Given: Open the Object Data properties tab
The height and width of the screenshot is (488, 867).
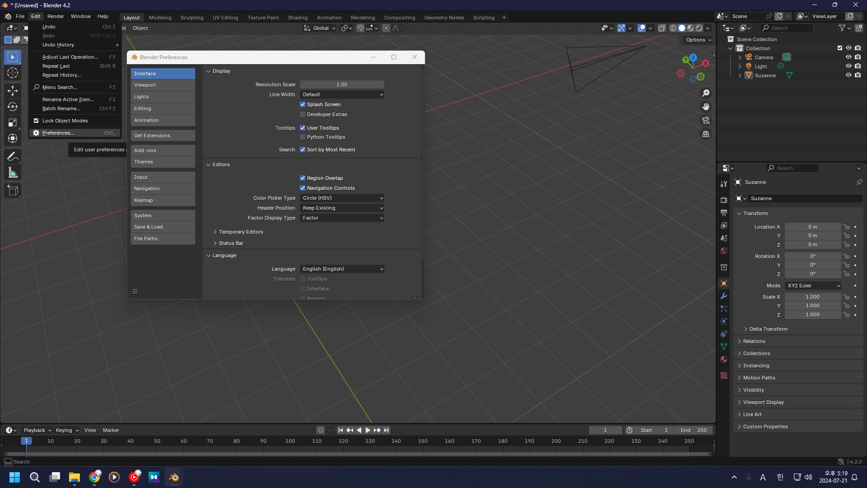Looking at the screenshot, I should pos(724,347).
